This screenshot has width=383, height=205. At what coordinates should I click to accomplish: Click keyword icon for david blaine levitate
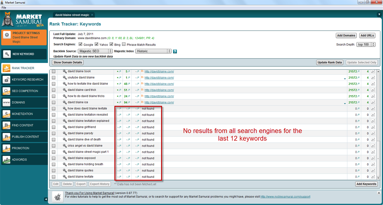[65, 177]
